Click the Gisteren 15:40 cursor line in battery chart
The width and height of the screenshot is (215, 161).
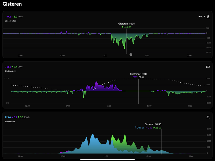pos(138,91)
